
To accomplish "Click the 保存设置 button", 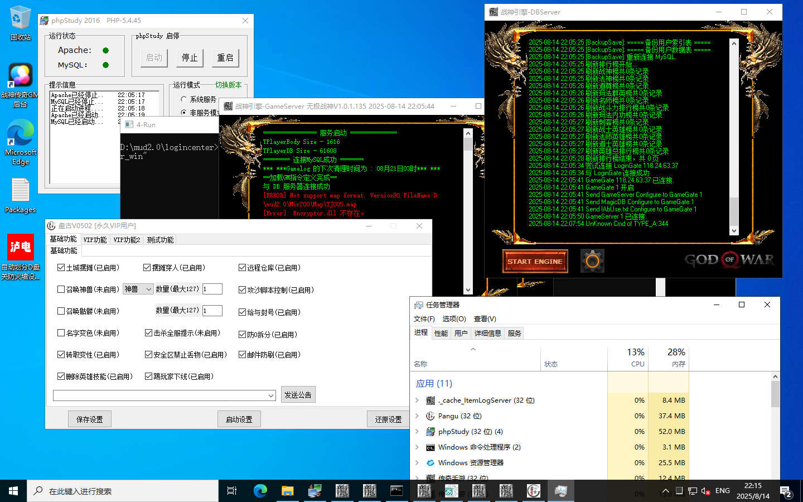I will tap(90, 419).
